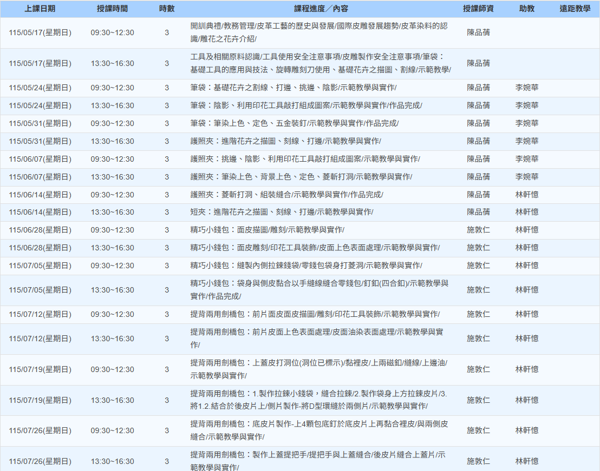Click the 遠距教學 column header
Image resolution: width=600 pixels, height=471 pixels.
575,9
